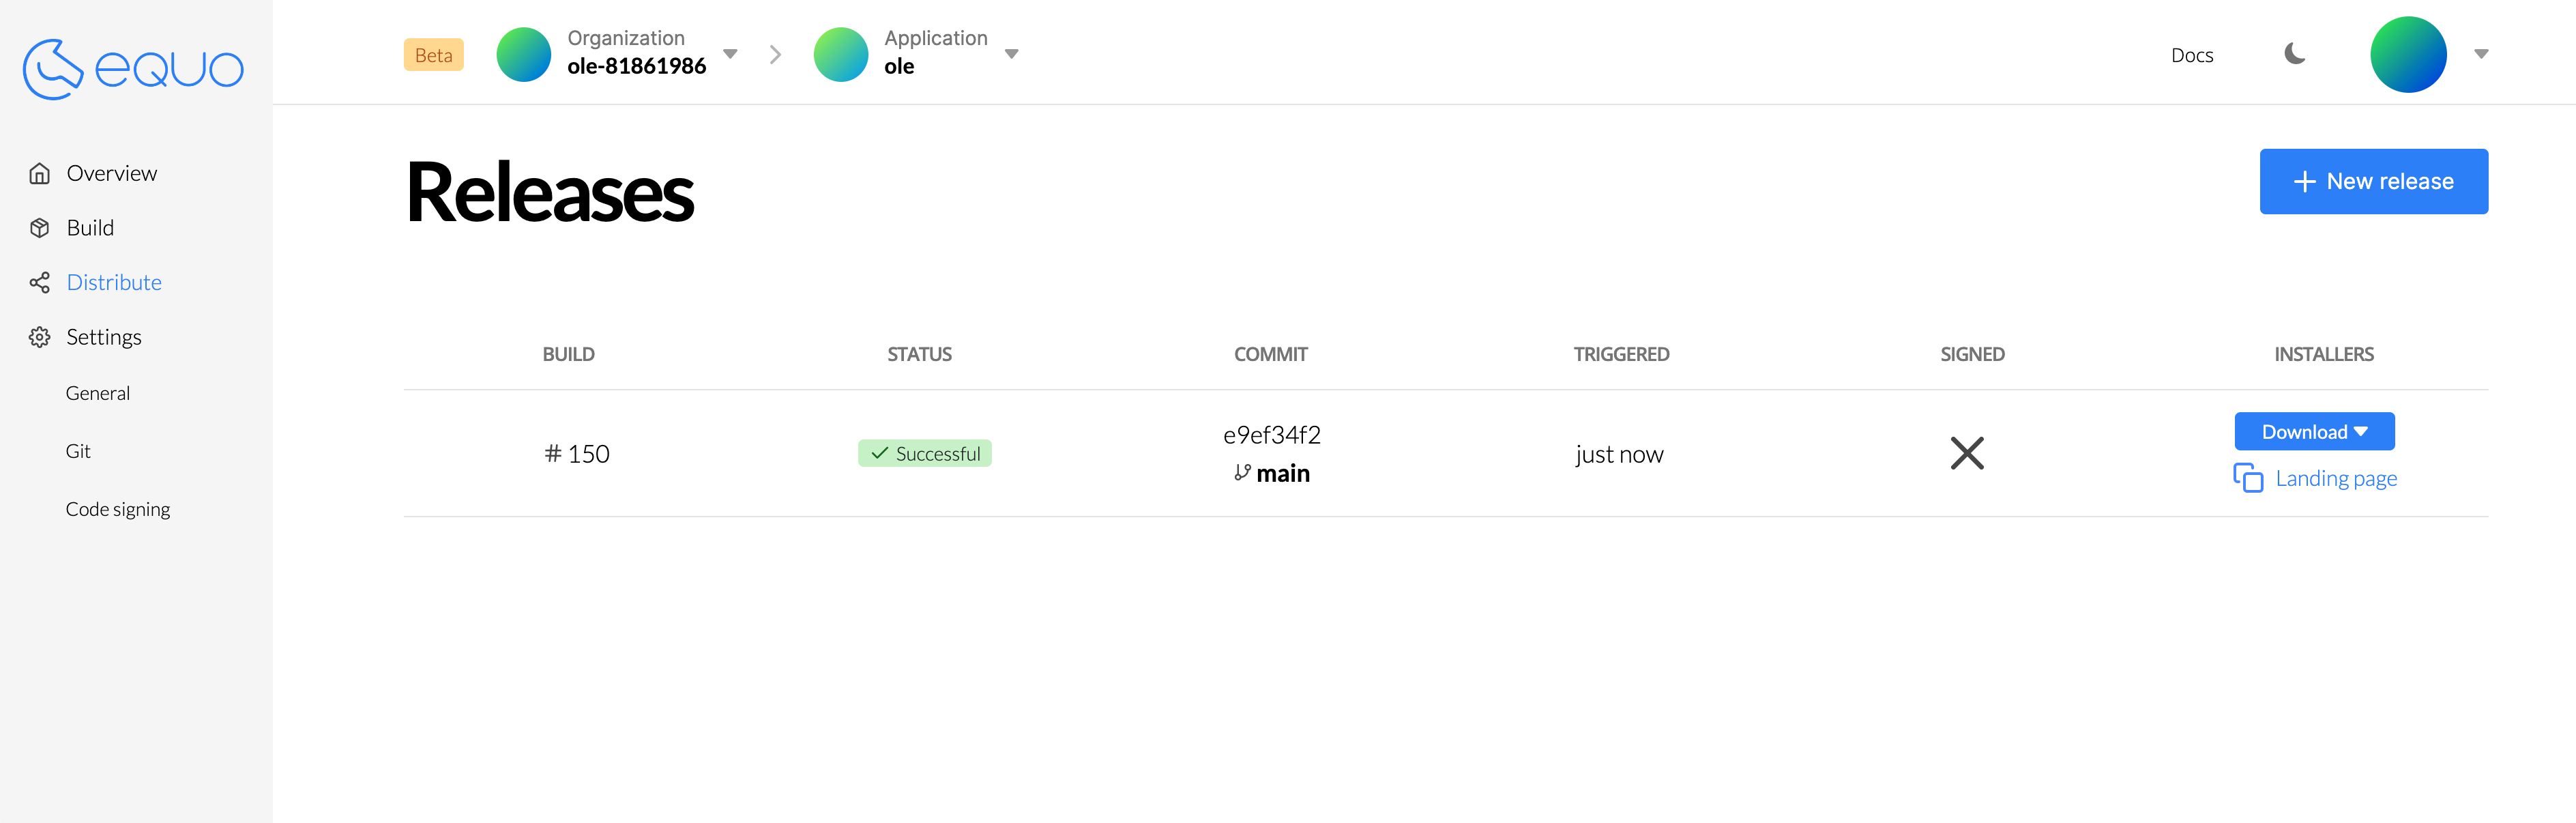Viewport: 2576px width, 823px height.
Task: Click the New release button
Action: 2373,182
